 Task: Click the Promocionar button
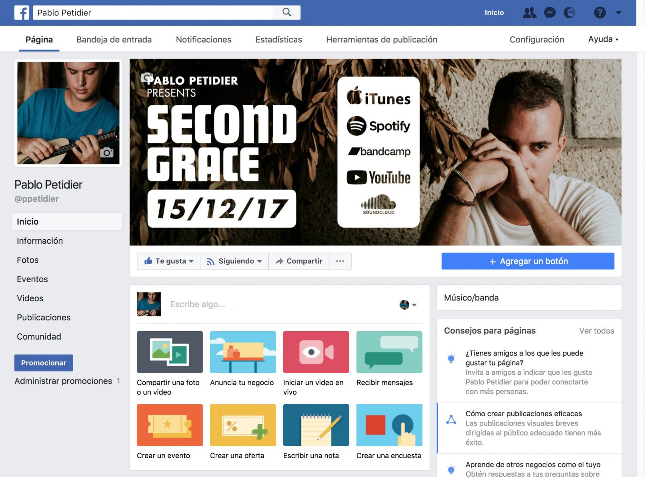click(44, 363)
